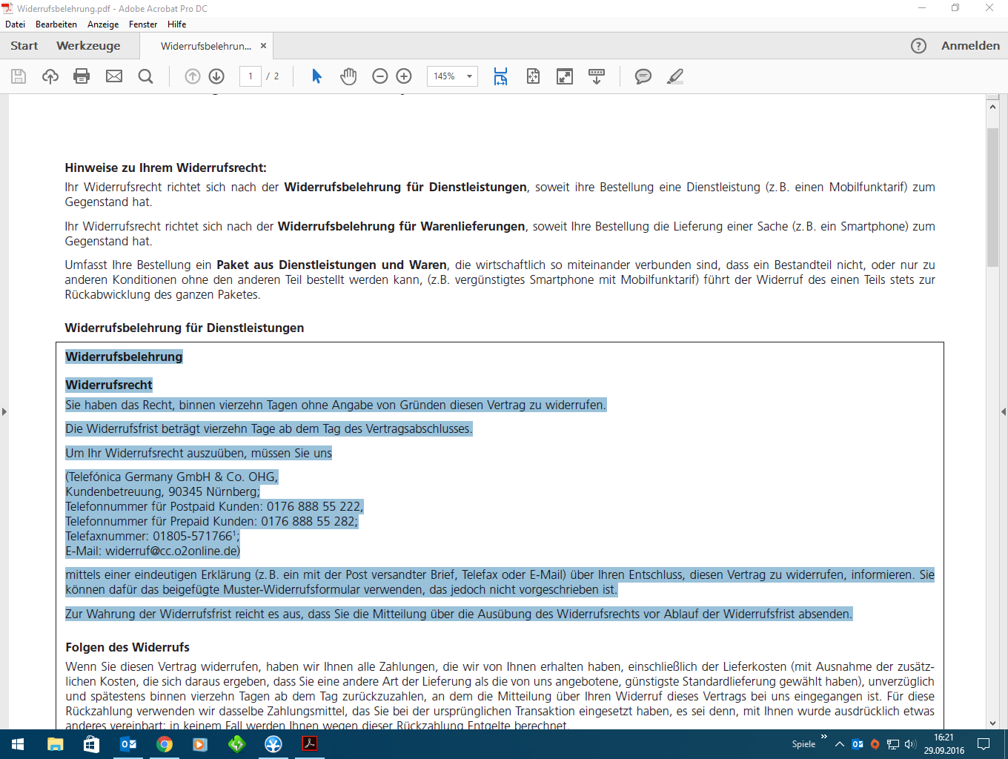This screenshot has height=759, width=1008.
Task: Open the Hilfe menu
Action: [176, 24]
